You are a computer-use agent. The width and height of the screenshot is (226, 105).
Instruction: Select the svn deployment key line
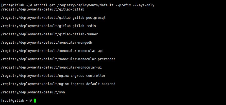pyautogui.click(x=33, y=92)
